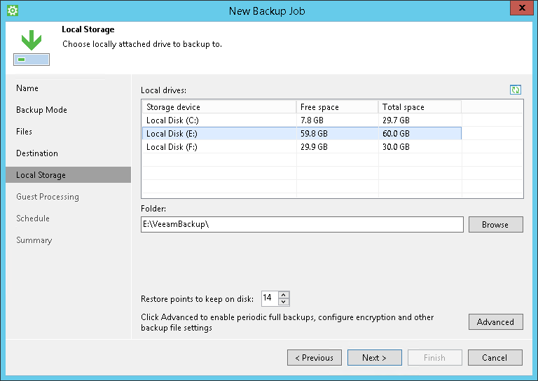Viewport: 538px width, 381px height.
Task: Click the gear icon in title bar
Action: click(x=13, y=11)
